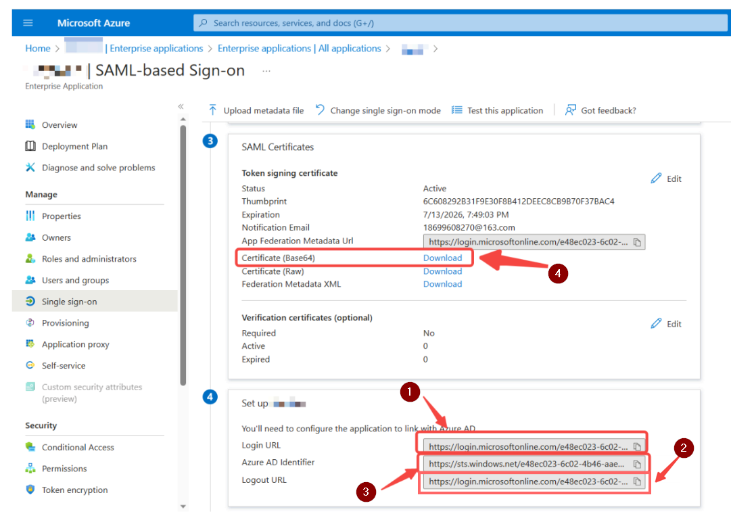Open the more options ellipsis beside title
The width and height of the screenshot is (731, 518).
(266, 71)
